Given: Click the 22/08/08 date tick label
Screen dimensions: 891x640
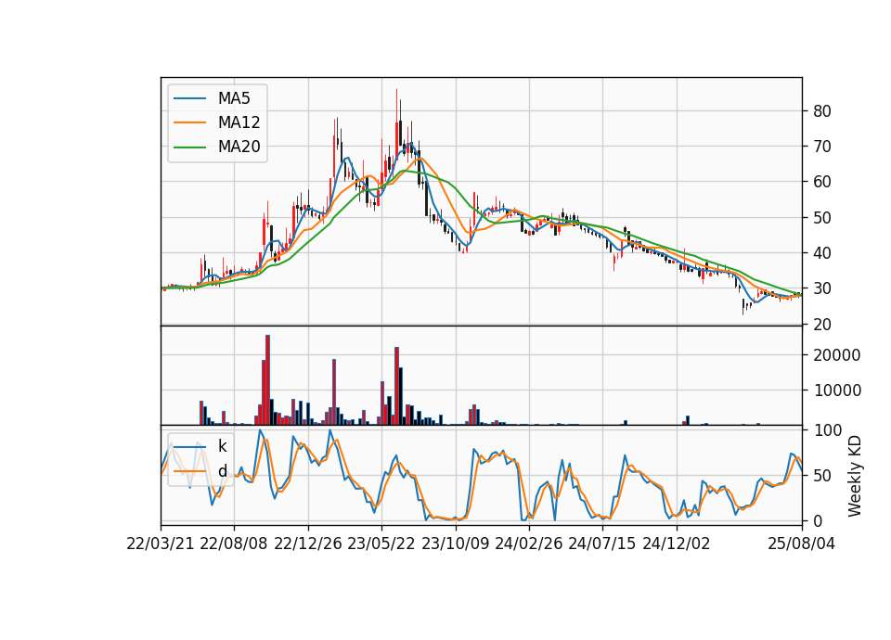Looking at the screenshot, I should (234, 544).
